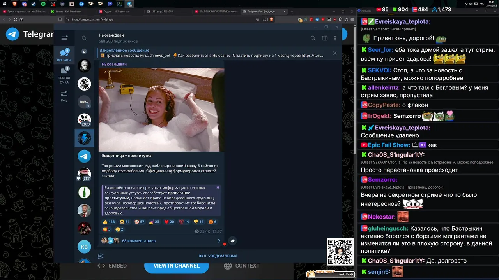Click Seer_lor username in chat overlay
This screenshot has height=280, width=499.
380,50
